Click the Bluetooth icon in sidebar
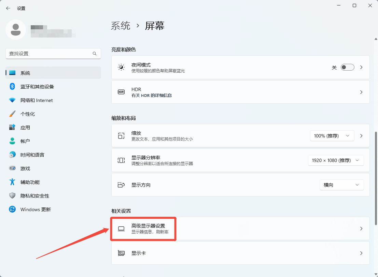This screenshot has width=378, height=277. pos(12,87)
